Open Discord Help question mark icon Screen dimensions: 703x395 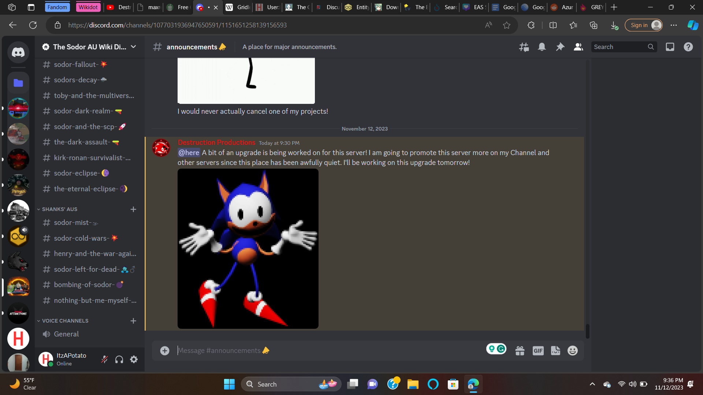pyautogui.click(x=688, y=47)
